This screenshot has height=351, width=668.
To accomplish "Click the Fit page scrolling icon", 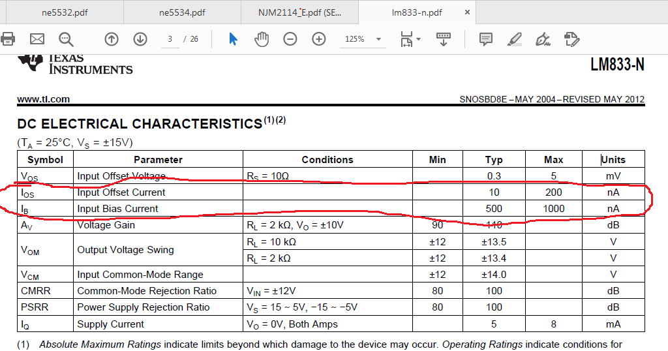I will tap(406, 39).
